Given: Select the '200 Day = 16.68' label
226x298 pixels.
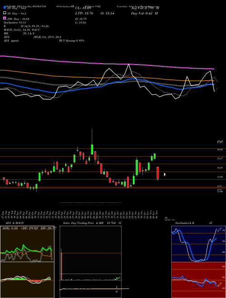Looking at the screenshot, I should coord(19,19).
